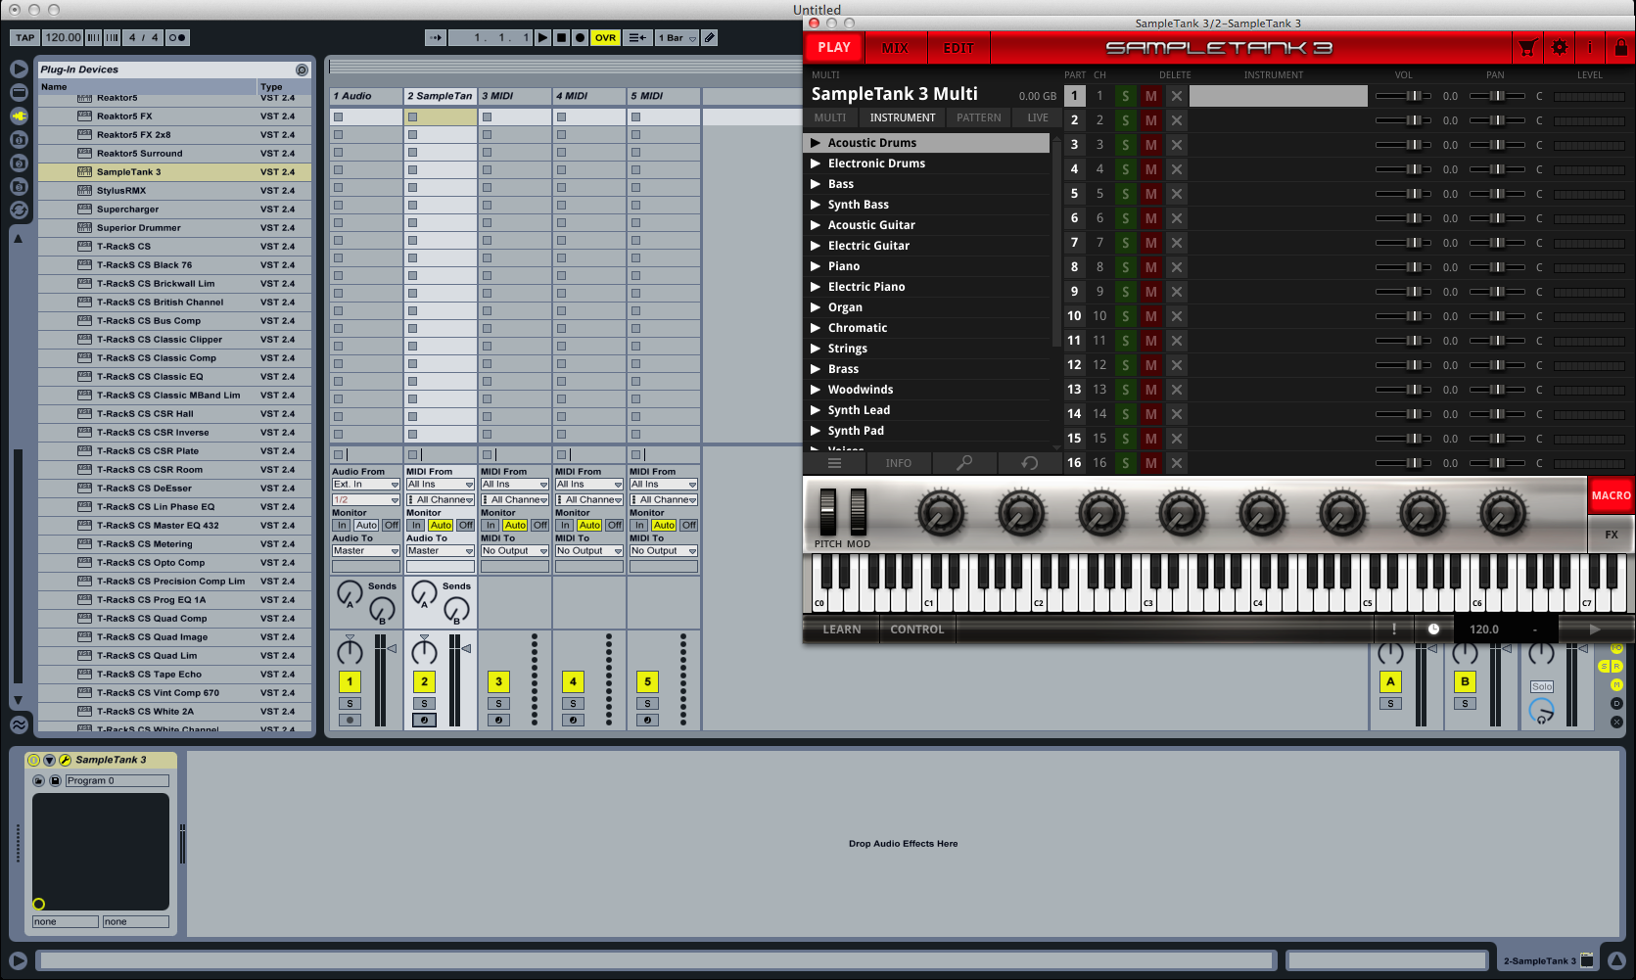Arm track 2 for recording
This screenshot has width=1636, height=980.
coord(424,720)
